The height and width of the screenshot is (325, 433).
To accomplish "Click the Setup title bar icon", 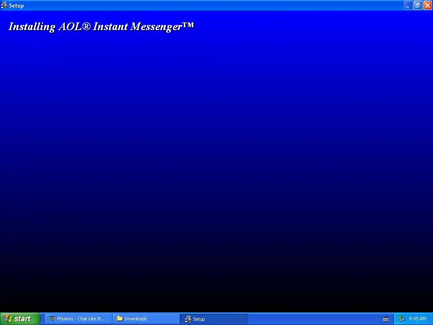I will [x=4, y=5].
